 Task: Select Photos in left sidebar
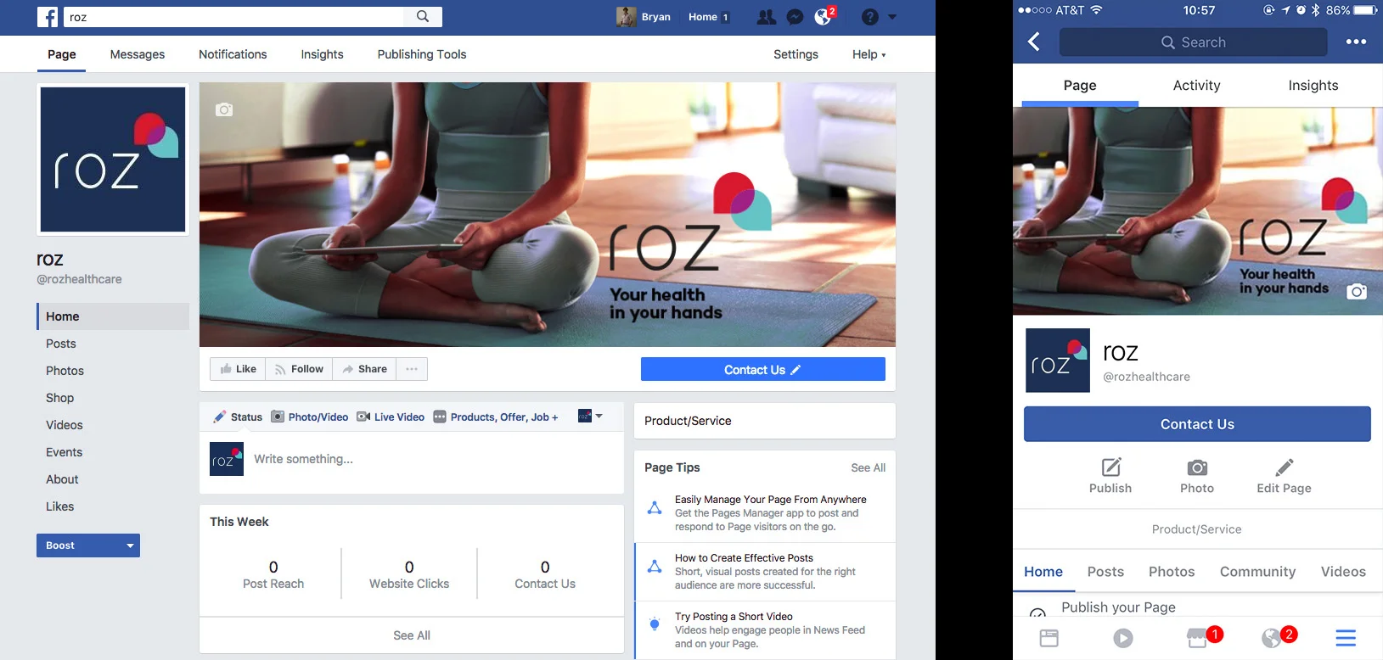click(65, 371)
